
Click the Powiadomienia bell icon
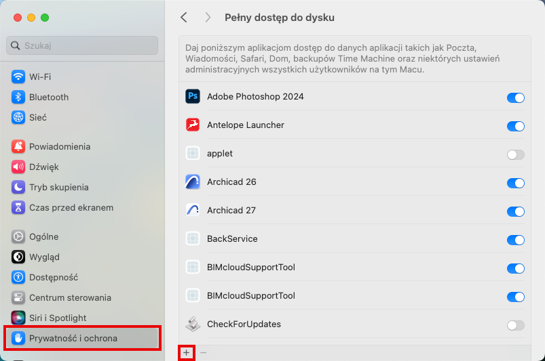point(18,147)
